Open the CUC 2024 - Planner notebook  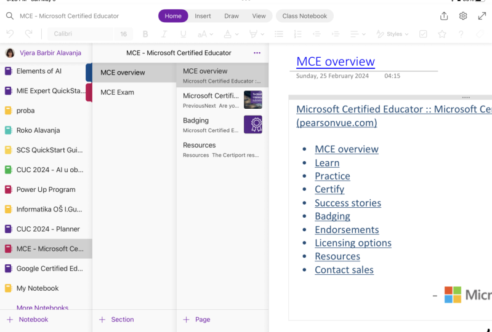(46, 229)
